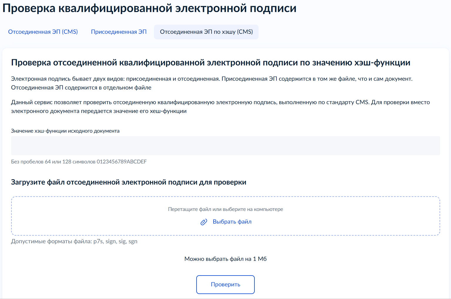The image size is (451, 299).
Task: Click the paragraph starting Данный сервис позволяет
Action: point(220,102)
